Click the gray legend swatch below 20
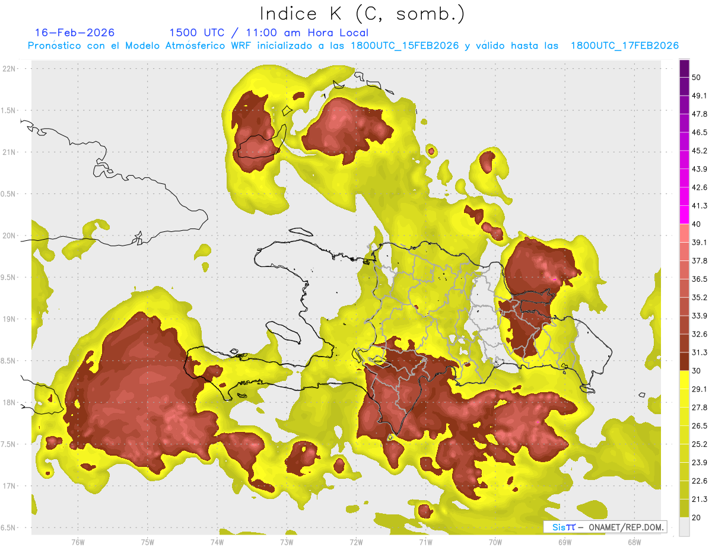The image size is (712, 550). (684, 527)
